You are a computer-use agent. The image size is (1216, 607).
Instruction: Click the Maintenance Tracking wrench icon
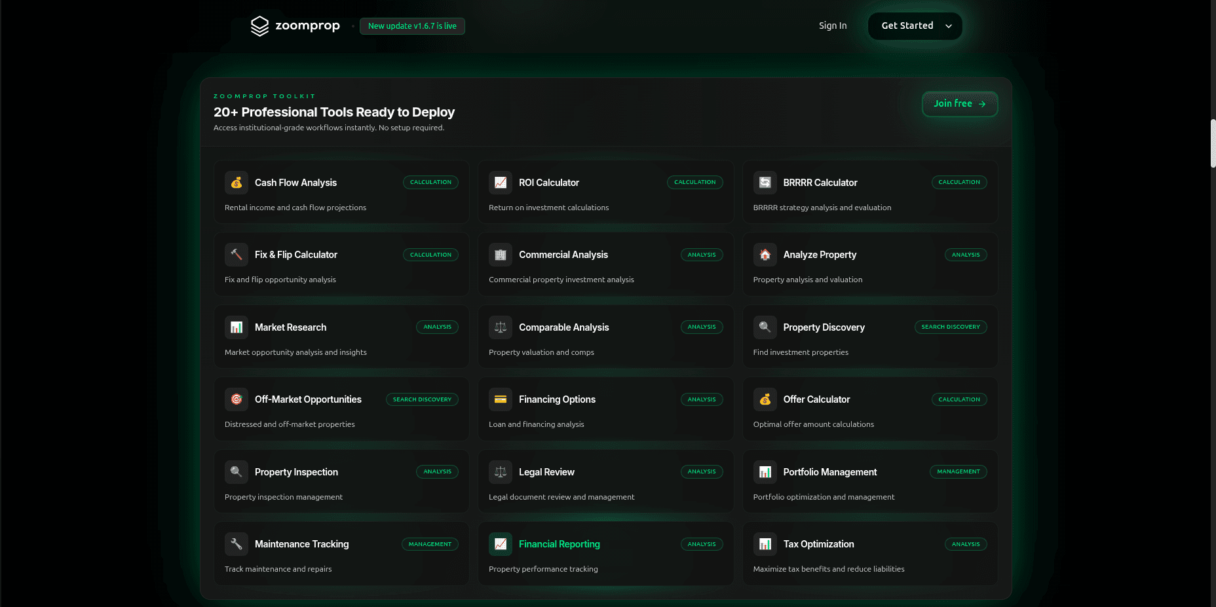coord(237,544)
